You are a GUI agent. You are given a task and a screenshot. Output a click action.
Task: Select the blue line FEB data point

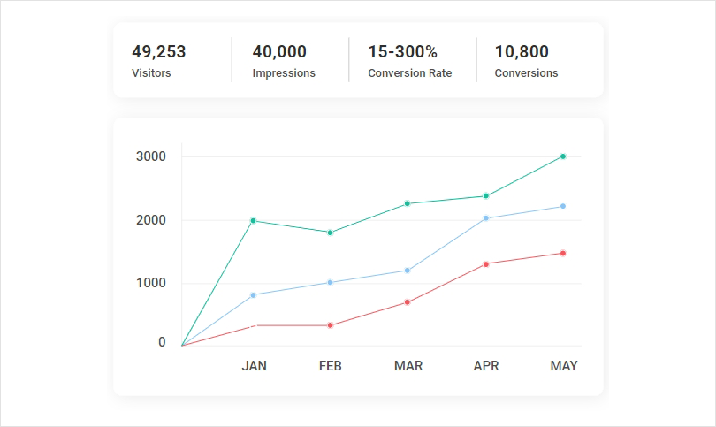pos(330,282)
